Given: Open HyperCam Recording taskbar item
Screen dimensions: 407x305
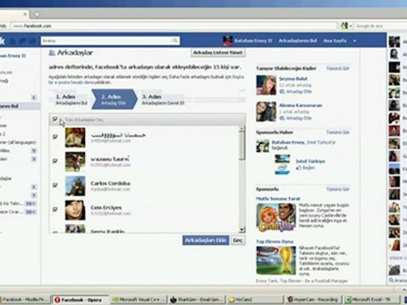Looking at the screenshot, I should click(x=314, y=300).
